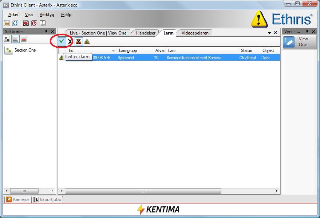Sort by Allvar column header

click(159, 51)
